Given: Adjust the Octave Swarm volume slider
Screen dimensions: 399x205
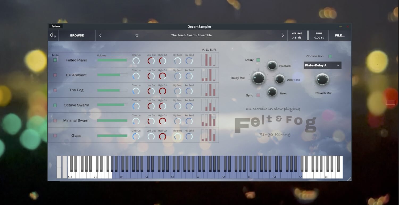Looking at the screenshot, I should pyautogui.click(x=112, y=105).
